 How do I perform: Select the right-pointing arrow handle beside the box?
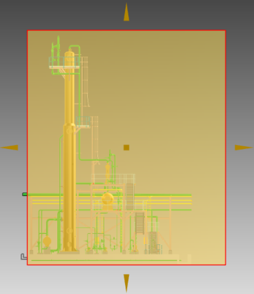coord(244,148)
